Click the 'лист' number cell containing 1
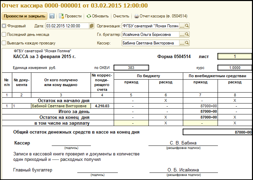 coord(235,56)
